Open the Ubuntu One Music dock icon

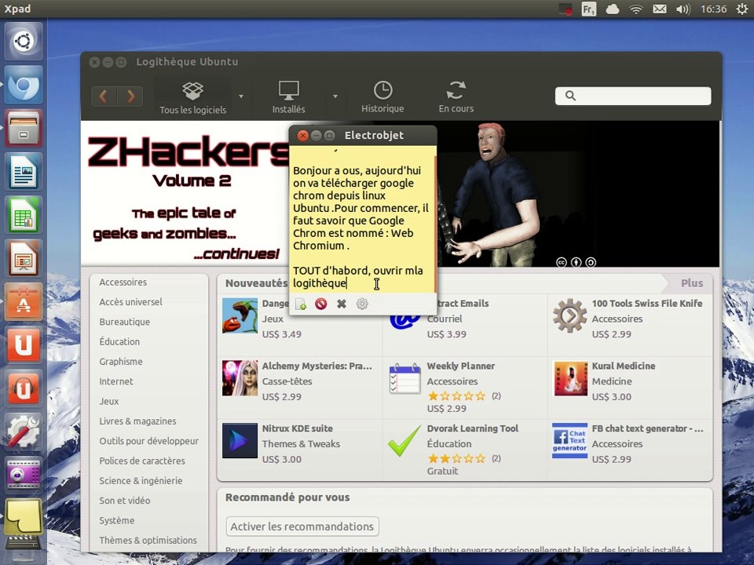click(23, 388)
